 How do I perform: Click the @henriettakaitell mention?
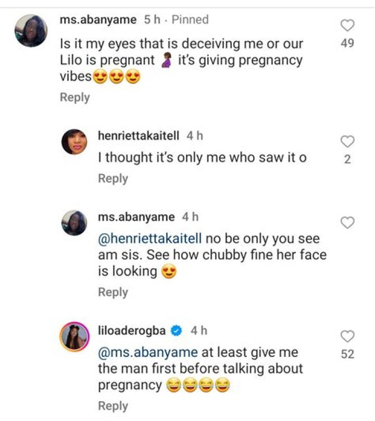click(149, 239)
